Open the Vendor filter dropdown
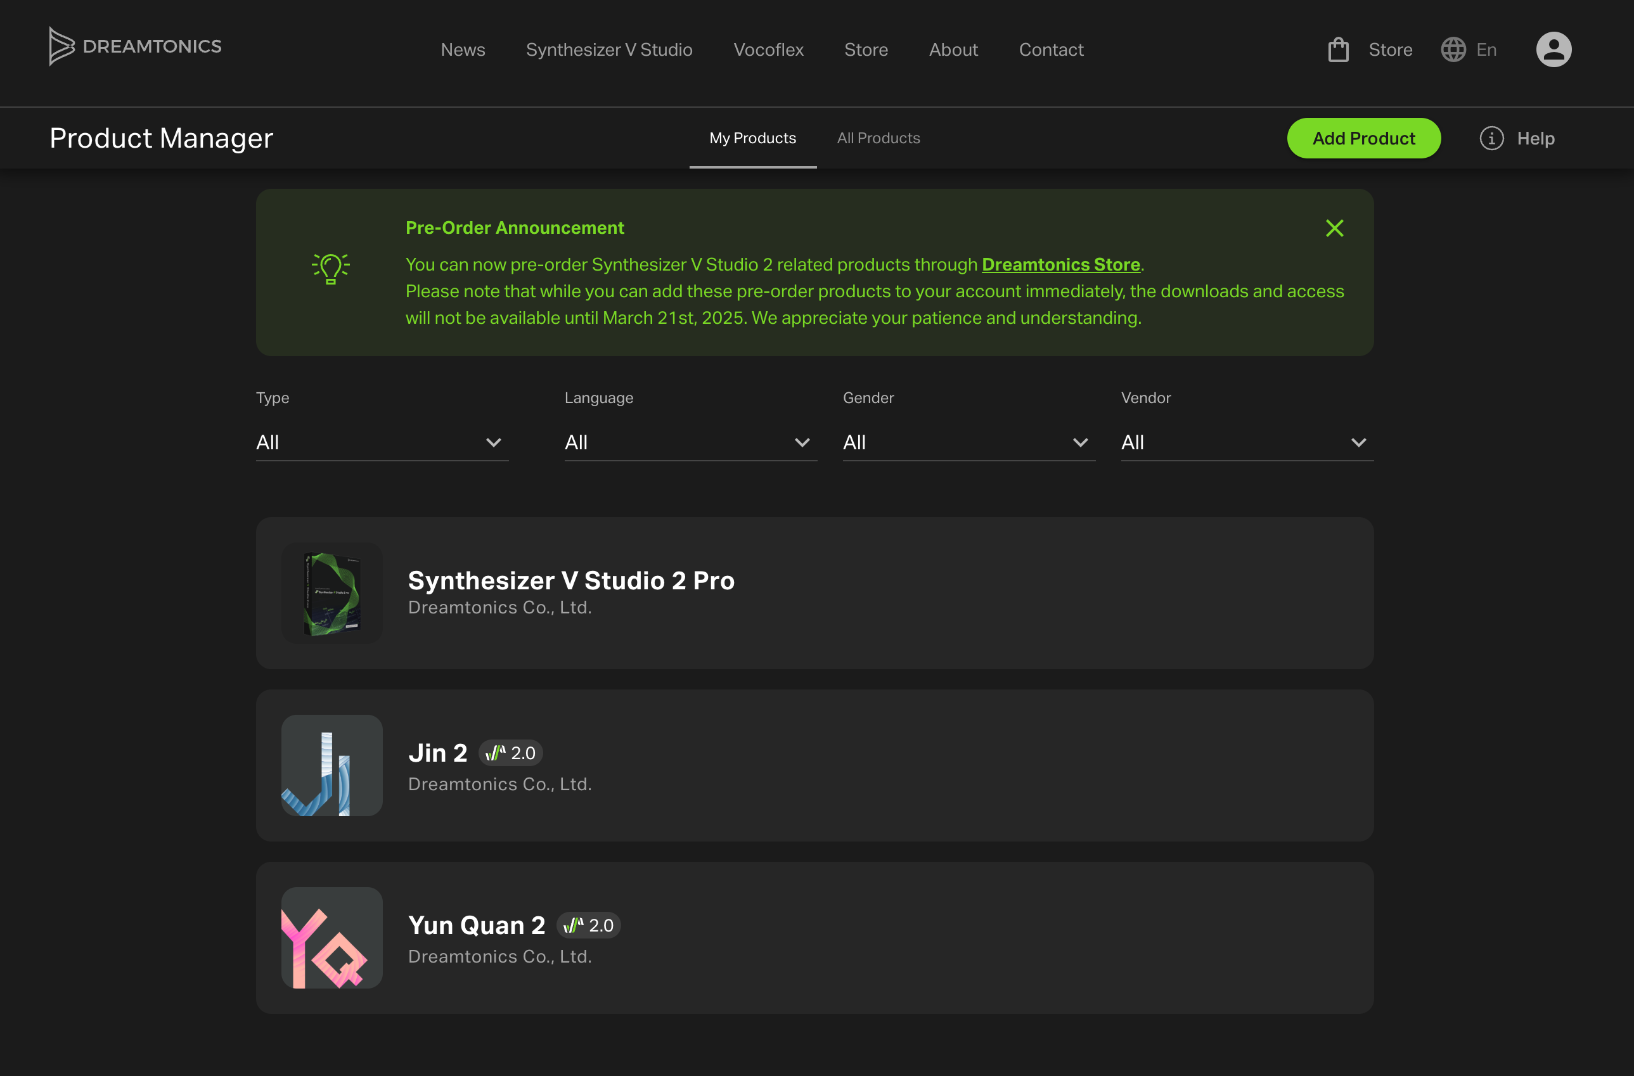This screenshot has width=1634, height=1076. pyautogui.click(x=1246, y=442)
